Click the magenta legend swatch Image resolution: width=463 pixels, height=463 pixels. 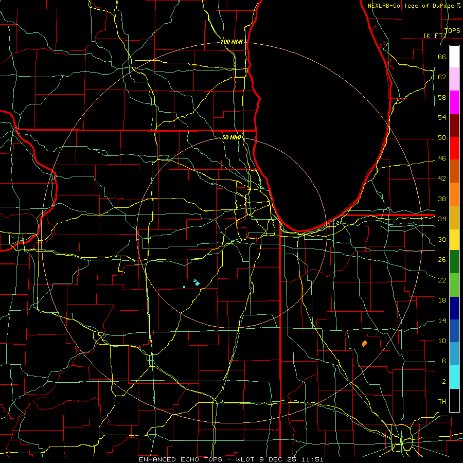tap(454, 102)
